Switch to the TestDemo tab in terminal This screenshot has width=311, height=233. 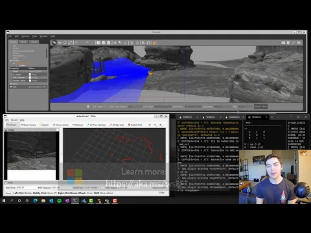pos(211,117)
